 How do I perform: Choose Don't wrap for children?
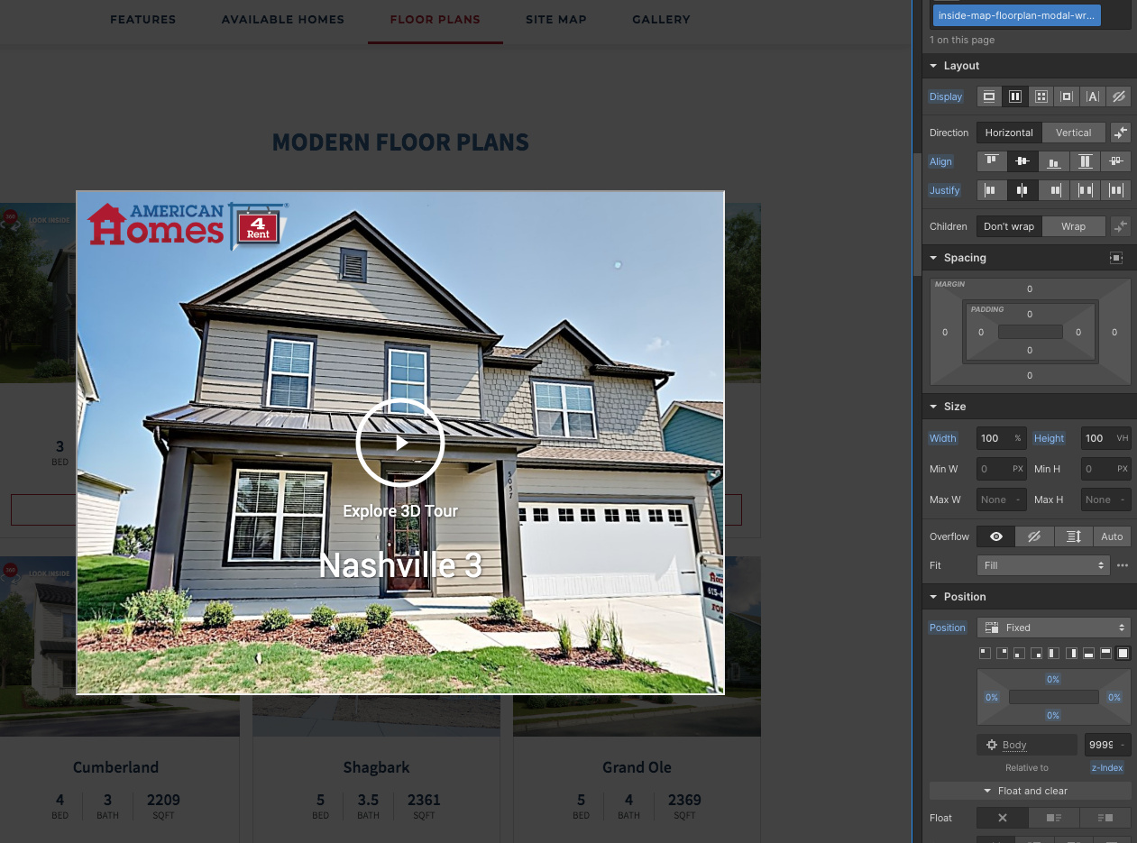click(1009, 226)
